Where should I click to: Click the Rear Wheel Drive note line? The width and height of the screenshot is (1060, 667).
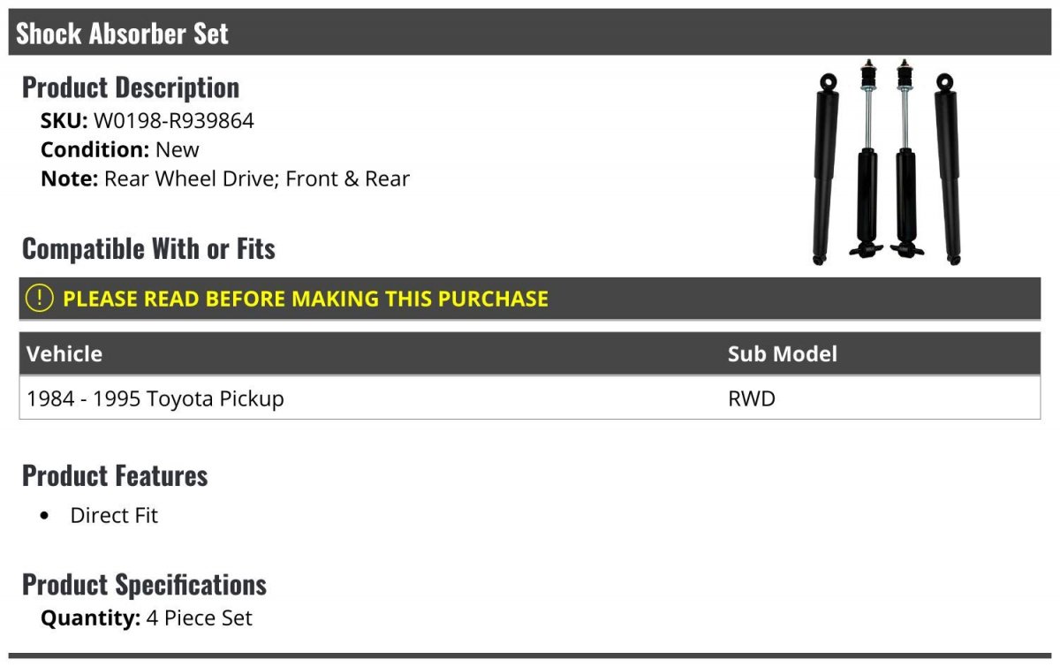click(225, 178)
